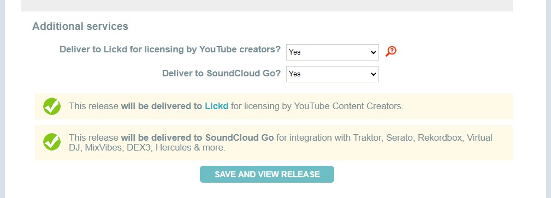
Task: Click the Deliver to SoundCloud Go? label
Action: pos(221,74)
